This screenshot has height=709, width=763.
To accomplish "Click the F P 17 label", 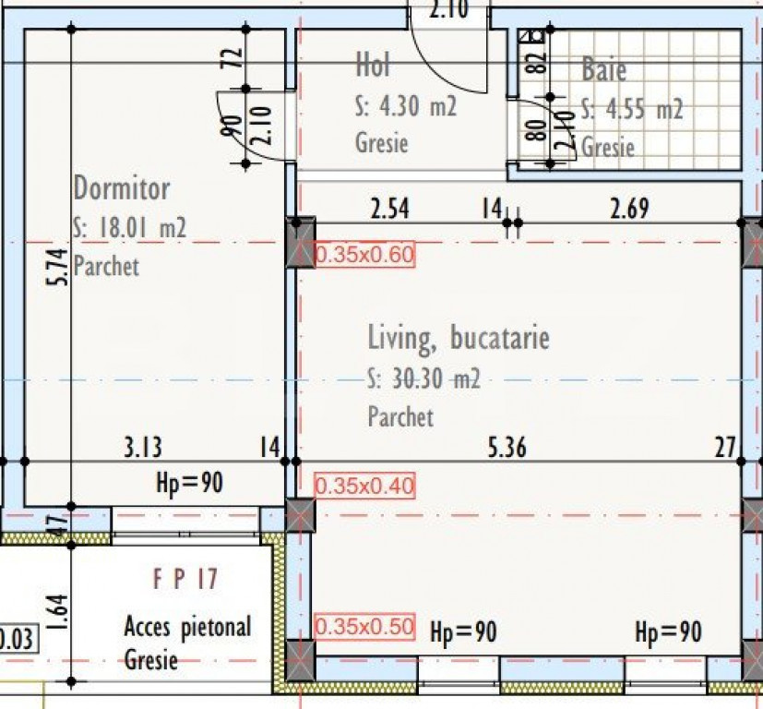I will tap(185, 580).
